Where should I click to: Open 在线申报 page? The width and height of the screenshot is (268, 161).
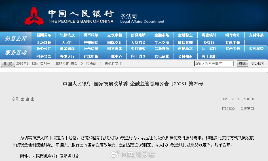(x=91, y=56)
